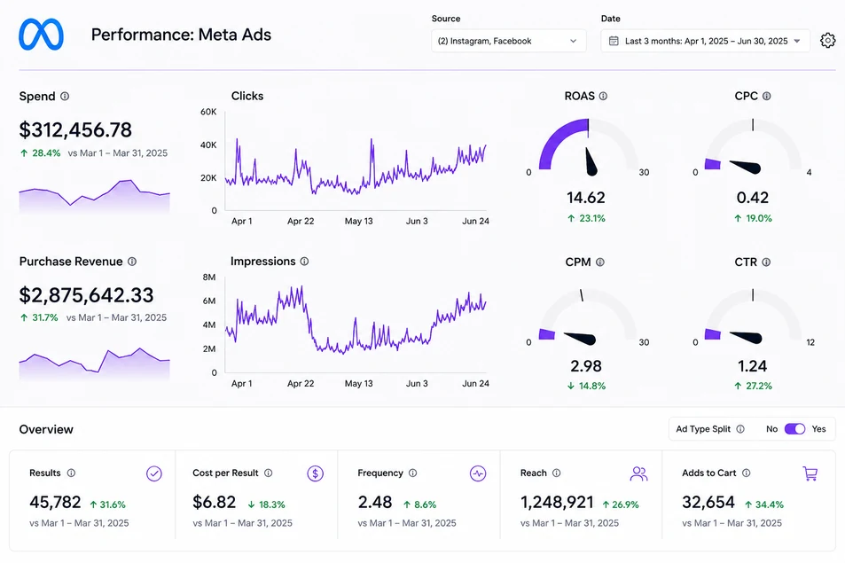Click the Source dropdown chevron arrow
845x563 pixels.
click(x=574, y=41)
